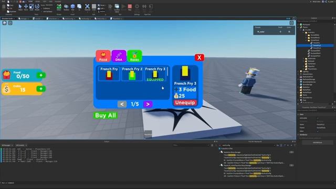Go to previous inventory page
The width and height of the screenshot is (336, 189).
(x=122, y=104)
